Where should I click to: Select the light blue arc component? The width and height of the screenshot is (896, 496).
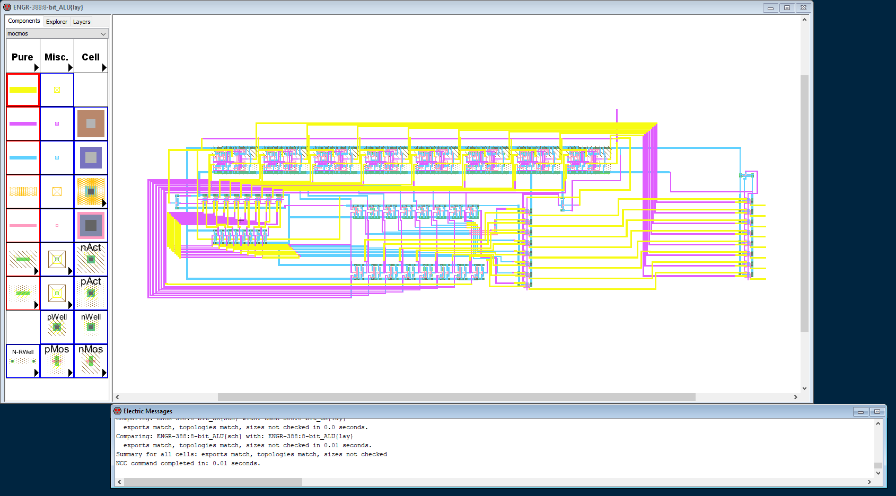(23, 158)
